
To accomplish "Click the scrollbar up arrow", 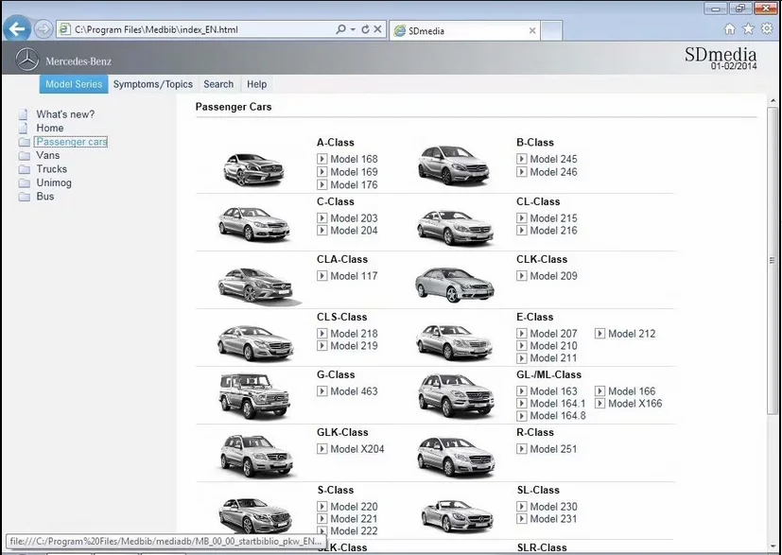I will point(773,99).
